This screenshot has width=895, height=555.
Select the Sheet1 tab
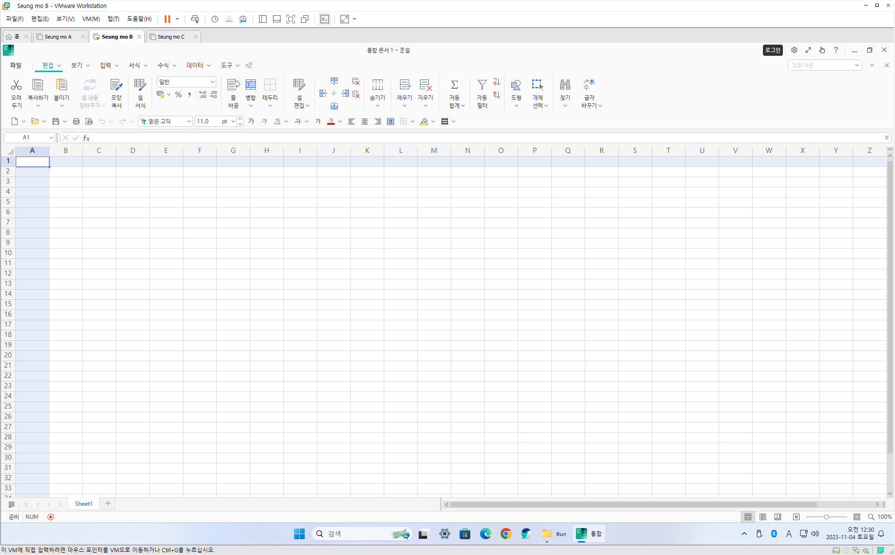(x=83, y=504)
